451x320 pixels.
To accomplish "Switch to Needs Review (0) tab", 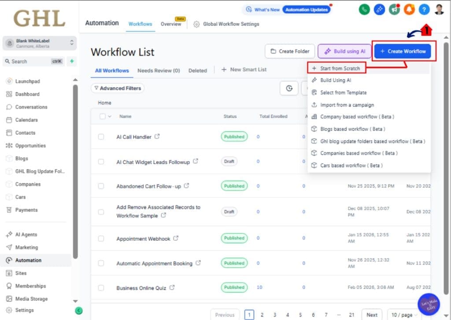I will (159, 71).
